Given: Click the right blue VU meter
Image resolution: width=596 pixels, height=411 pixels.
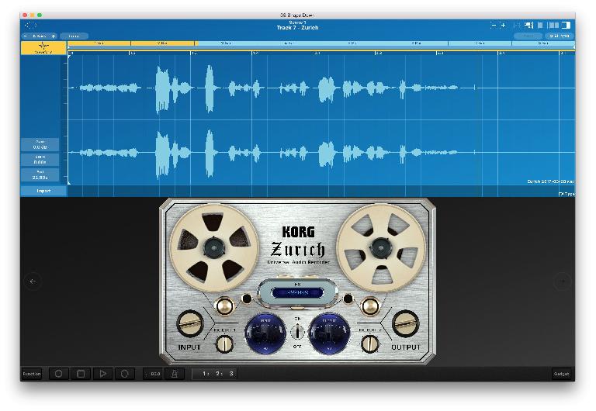Looking at the screenshot, I should [x=329, y=334].
